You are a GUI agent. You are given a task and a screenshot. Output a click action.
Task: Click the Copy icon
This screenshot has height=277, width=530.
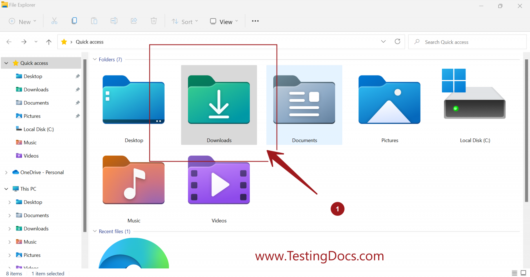coord(74,21)
